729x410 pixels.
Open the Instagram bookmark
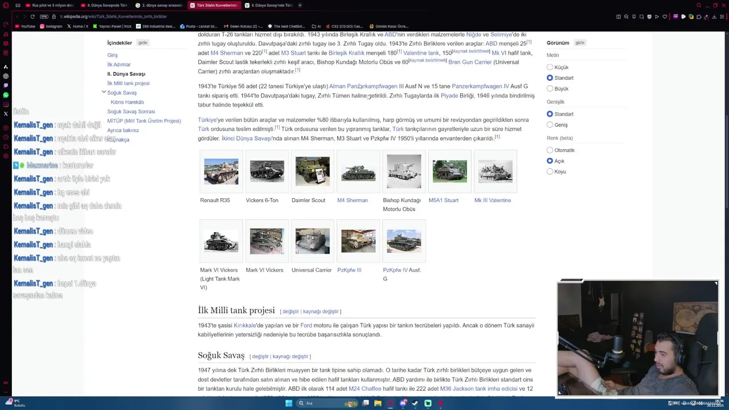pos(51,26)
